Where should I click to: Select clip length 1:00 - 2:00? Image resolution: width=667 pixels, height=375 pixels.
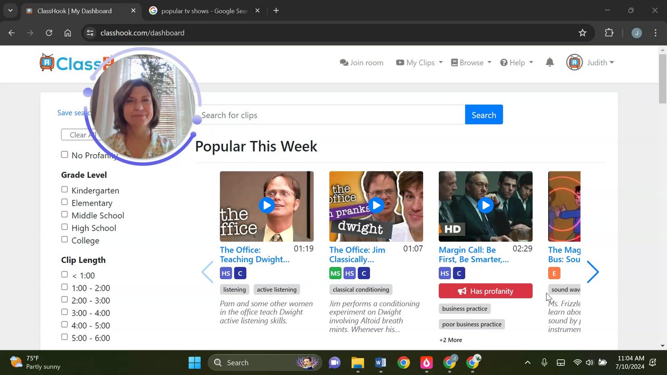tap(65, 287)
